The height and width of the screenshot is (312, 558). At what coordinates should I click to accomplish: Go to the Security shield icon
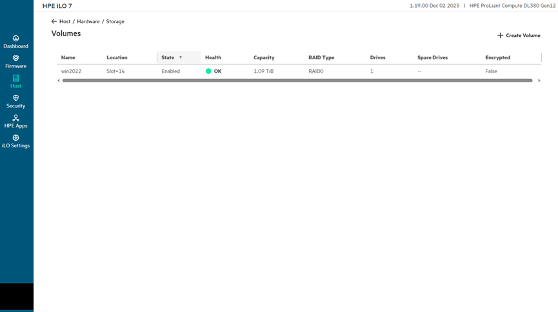(15, 98)
